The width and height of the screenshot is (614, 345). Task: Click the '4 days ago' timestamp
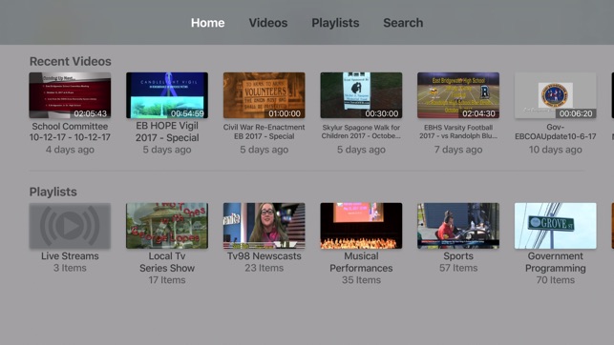(x=70, y=150)
